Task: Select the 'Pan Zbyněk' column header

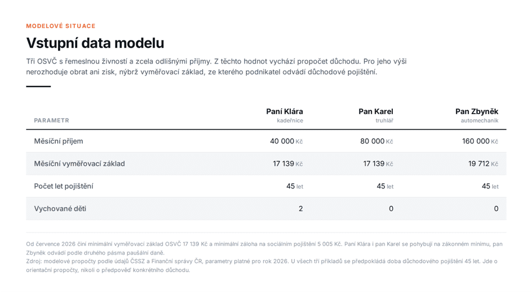Action: pos(477,111)
